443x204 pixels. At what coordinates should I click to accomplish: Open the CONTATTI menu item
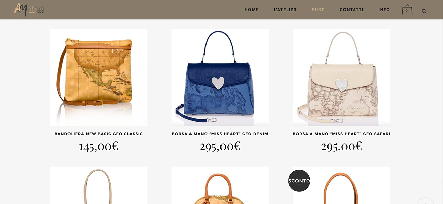[351, 10]
